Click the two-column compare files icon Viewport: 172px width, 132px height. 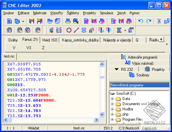coord(59,30)
